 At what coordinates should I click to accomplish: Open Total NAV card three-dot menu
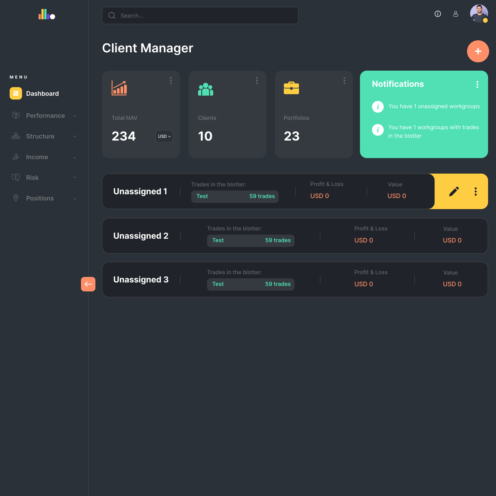(x=171, y=81)
